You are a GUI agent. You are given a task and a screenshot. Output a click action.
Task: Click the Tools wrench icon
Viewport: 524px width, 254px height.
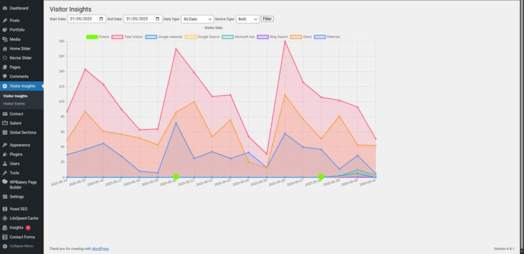(x=5, y=173)
